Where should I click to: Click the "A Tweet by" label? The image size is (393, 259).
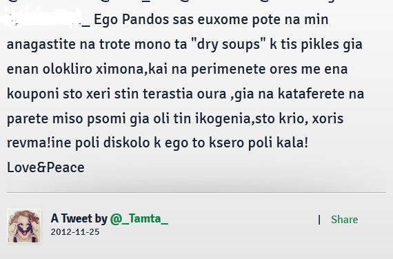click(79, 218)
